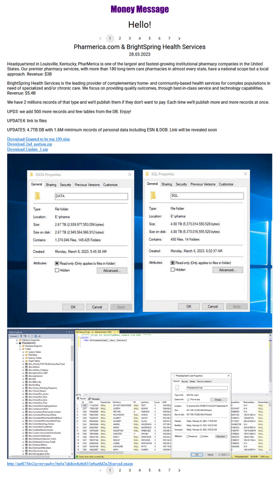Open Customize tab in SQL Properties
The height and width of the screenshot is (477, 279).
(x=226, y=184)
